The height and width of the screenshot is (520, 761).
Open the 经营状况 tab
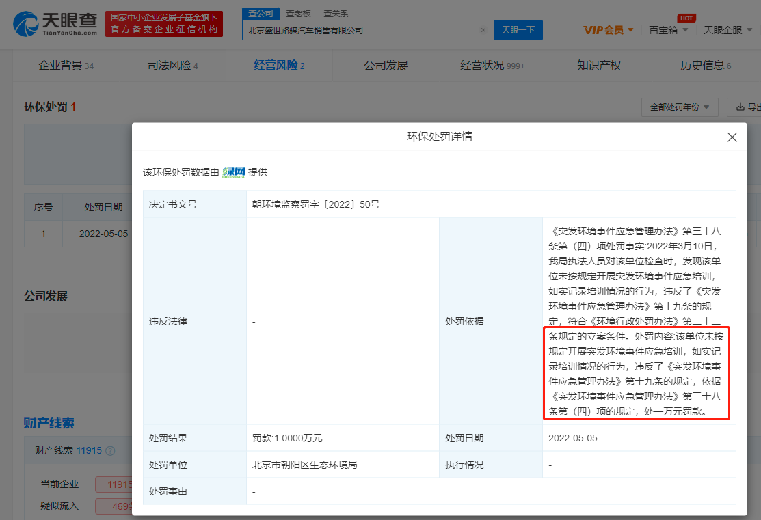tap(492, 66)
